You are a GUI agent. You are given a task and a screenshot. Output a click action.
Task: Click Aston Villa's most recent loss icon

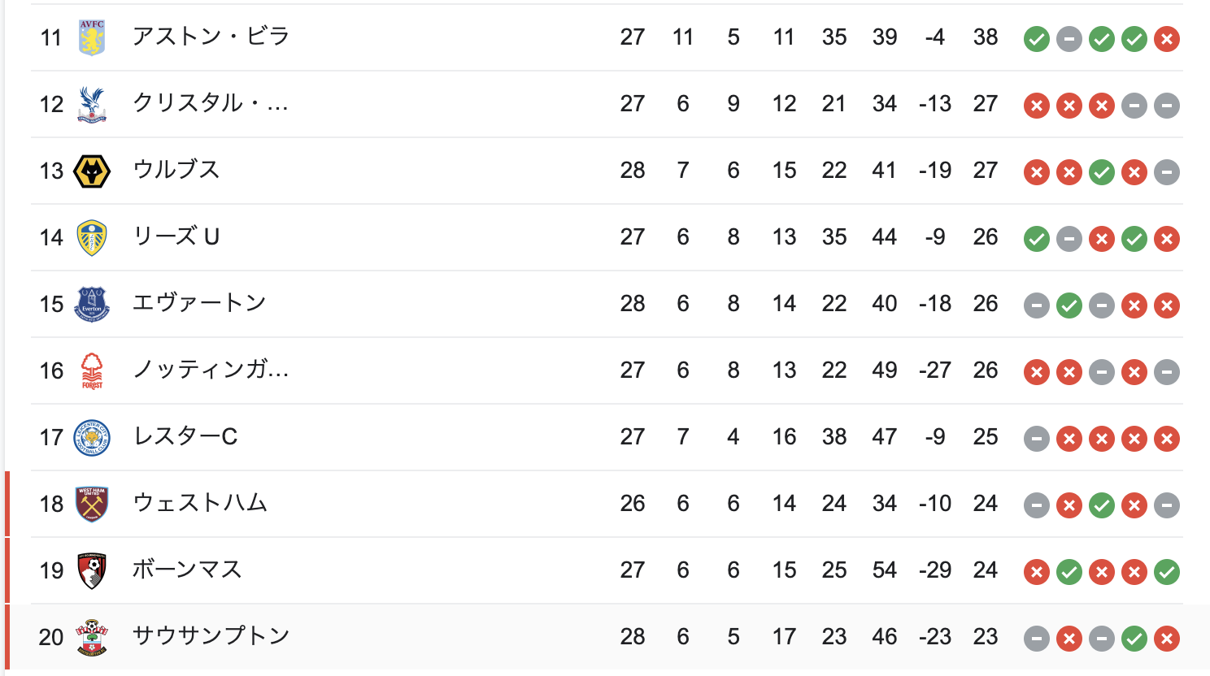coord(1167,38)
